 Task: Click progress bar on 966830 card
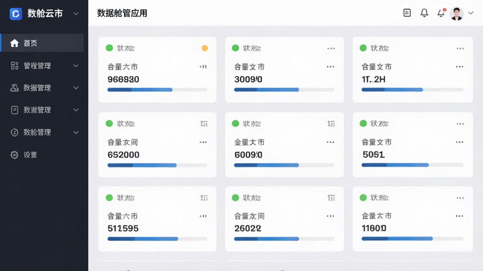point(157,90)
